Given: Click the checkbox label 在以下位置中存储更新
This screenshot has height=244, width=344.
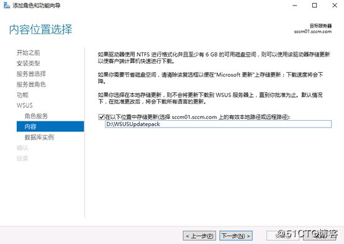Looking at the screenshot, I should coord(197,117).
